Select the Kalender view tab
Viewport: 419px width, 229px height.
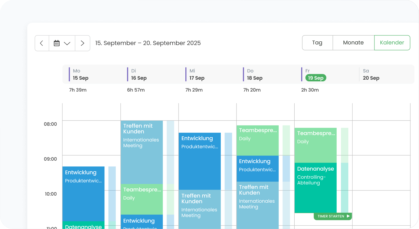[x=392, y=43]
